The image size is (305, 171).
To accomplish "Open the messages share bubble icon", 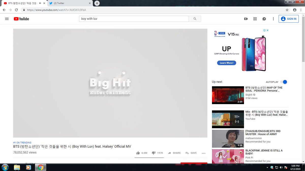I will point(264,19).
